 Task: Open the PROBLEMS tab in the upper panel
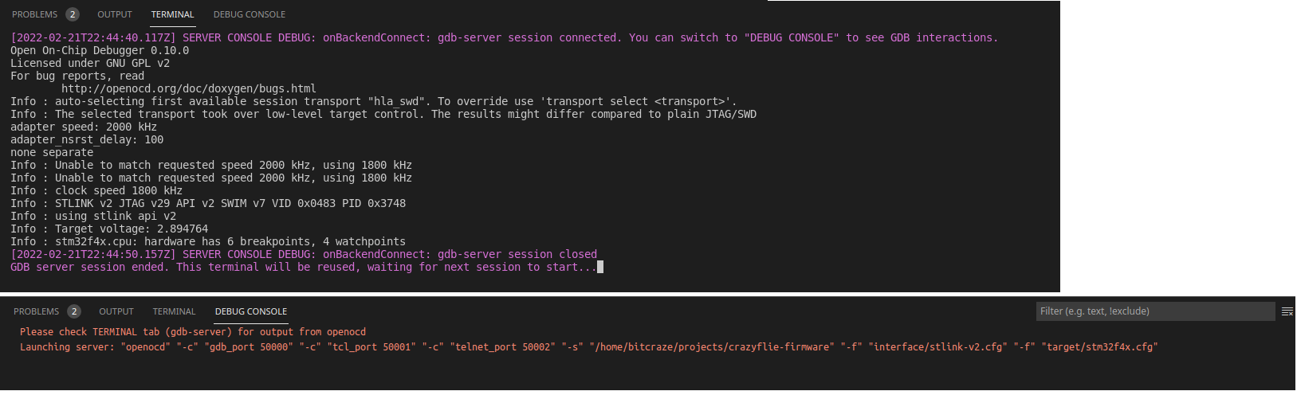coord(34,14)
